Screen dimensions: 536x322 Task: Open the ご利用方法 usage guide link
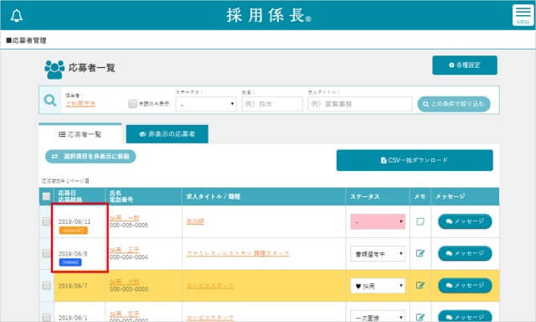point(80,104)
